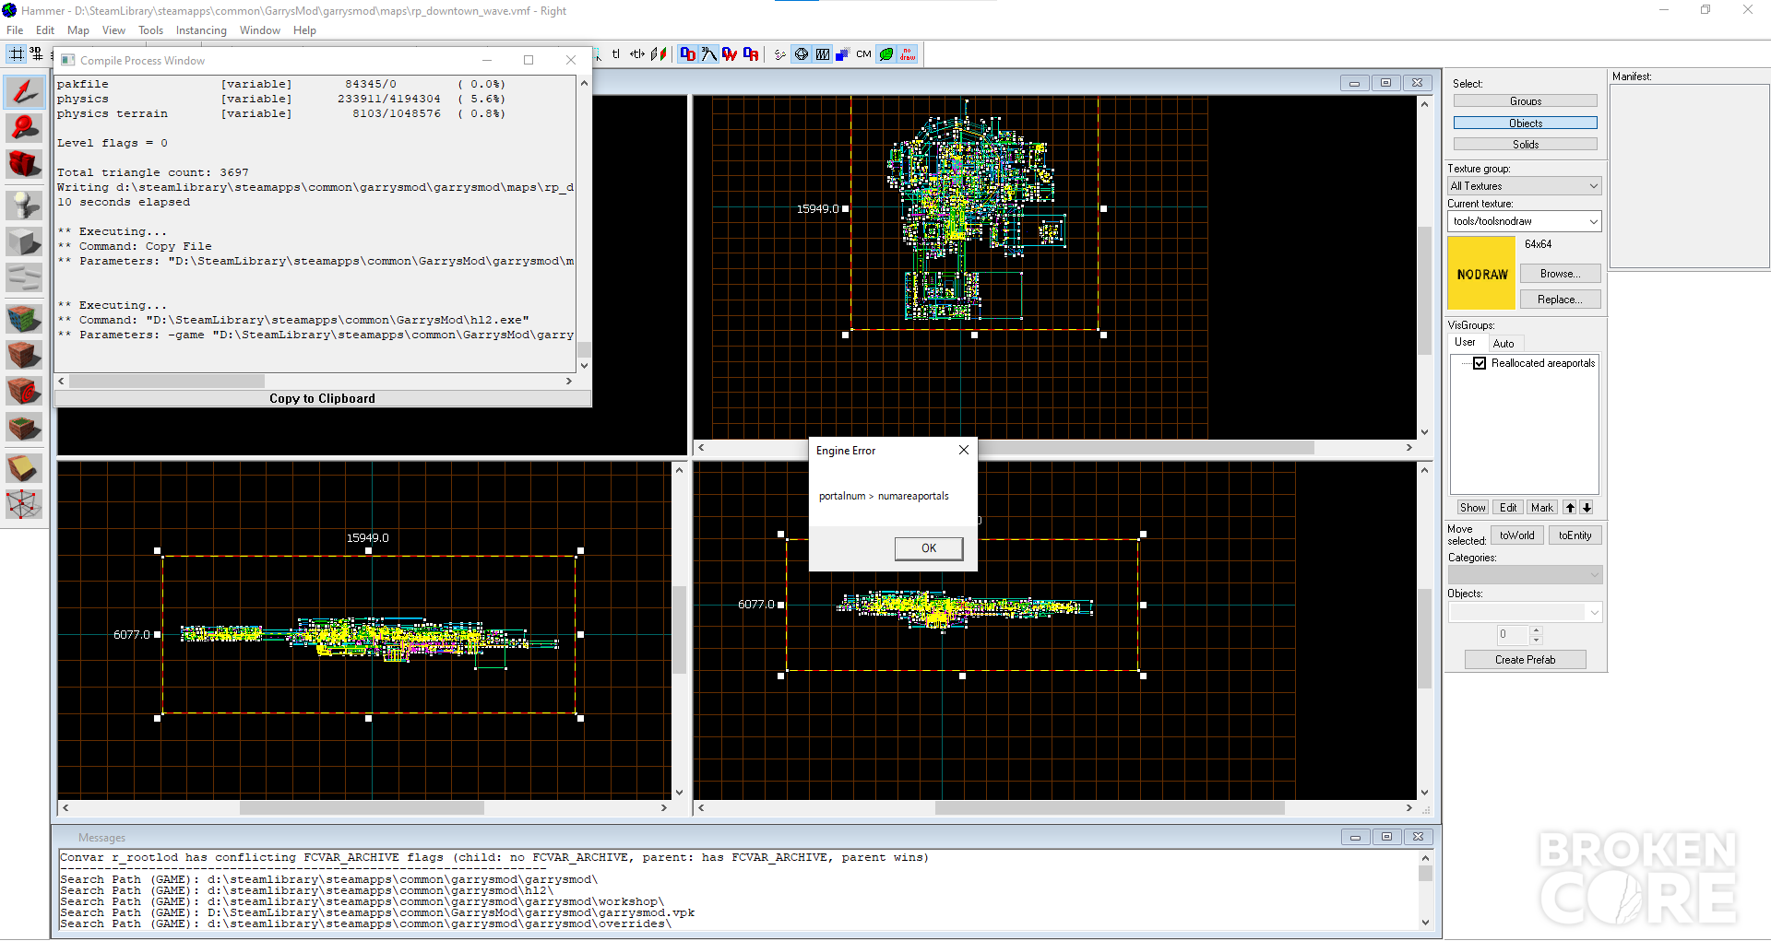Click Apply Current Texture brick cube

(25, 354)
